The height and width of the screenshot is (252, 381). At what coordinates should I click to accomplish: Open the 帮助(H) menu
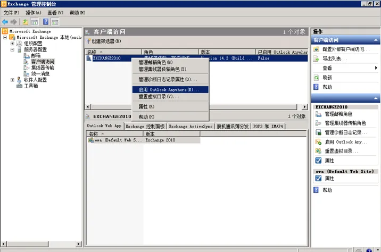coord(77,13)
